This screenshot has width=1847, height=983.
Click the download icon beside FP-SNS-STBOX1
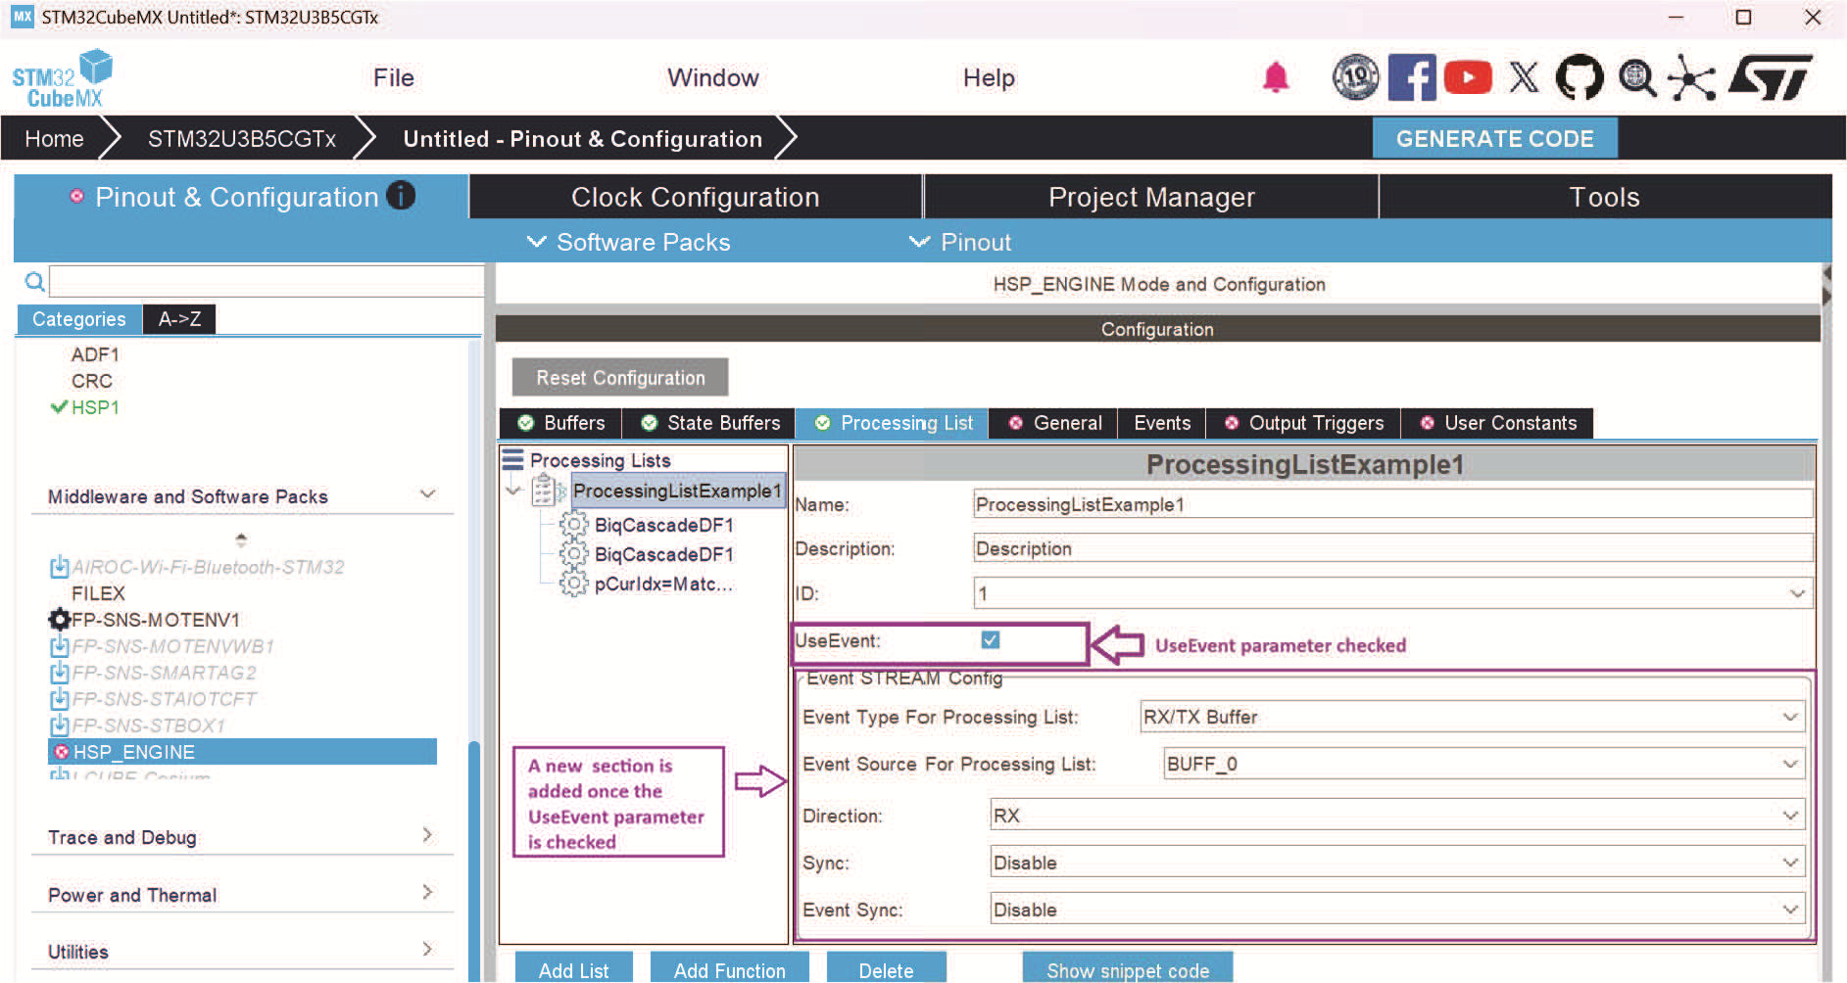point(59,726)
